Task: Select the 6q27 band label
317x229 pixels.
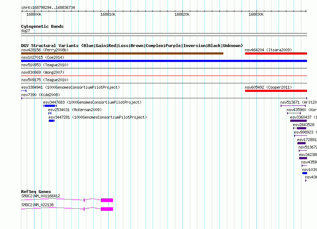Action: tap(26, 31)
